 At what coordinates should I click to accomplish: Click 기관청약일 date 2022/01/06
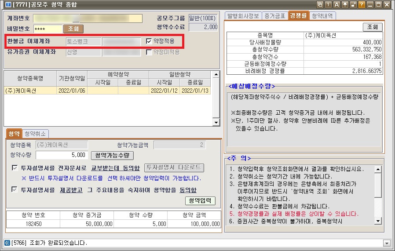pos(72,91)
